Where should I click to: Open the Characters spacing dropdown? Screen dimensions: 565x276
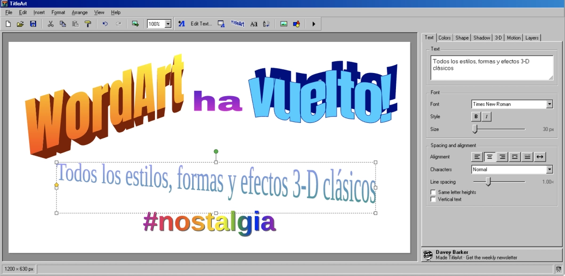[x=549, y=170]
